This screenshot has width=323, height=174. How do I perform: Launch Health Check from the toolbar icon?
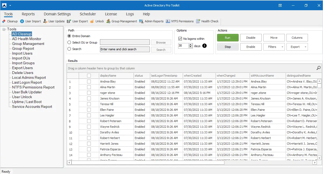(x=198, y=21)
